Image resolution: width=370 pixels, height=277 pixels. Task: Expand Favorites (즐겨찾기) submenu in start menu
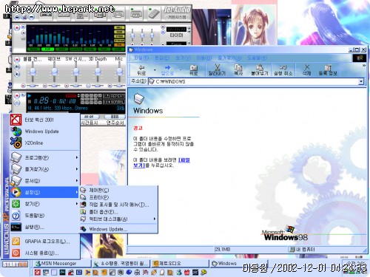pyautogui.click(x=44, y=169)
